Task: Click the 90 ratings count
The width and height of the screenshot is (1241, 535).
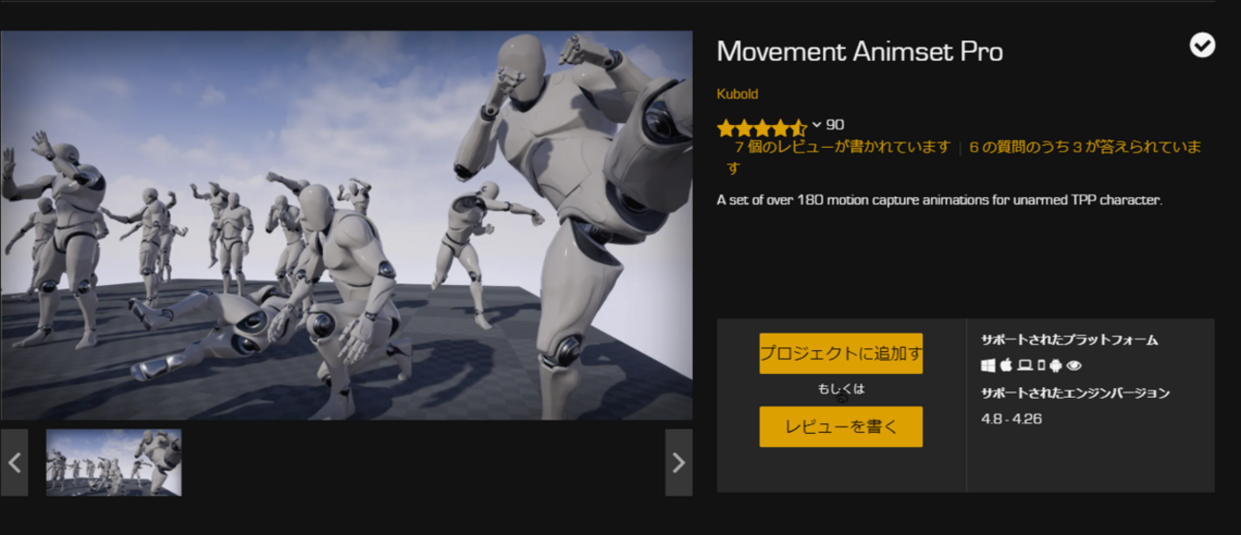Action: click(x=834, y=125)
